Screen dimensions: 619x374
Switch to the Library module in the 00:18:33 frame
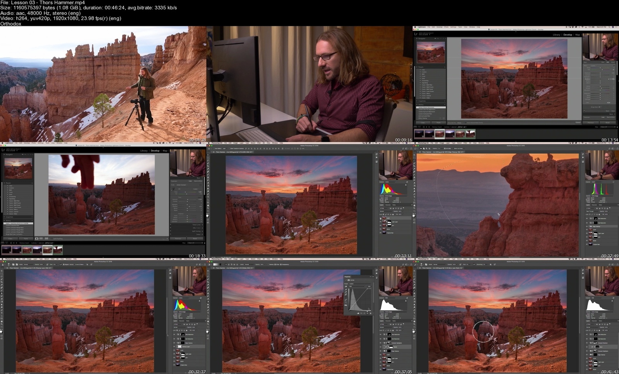tap(144, 151)
